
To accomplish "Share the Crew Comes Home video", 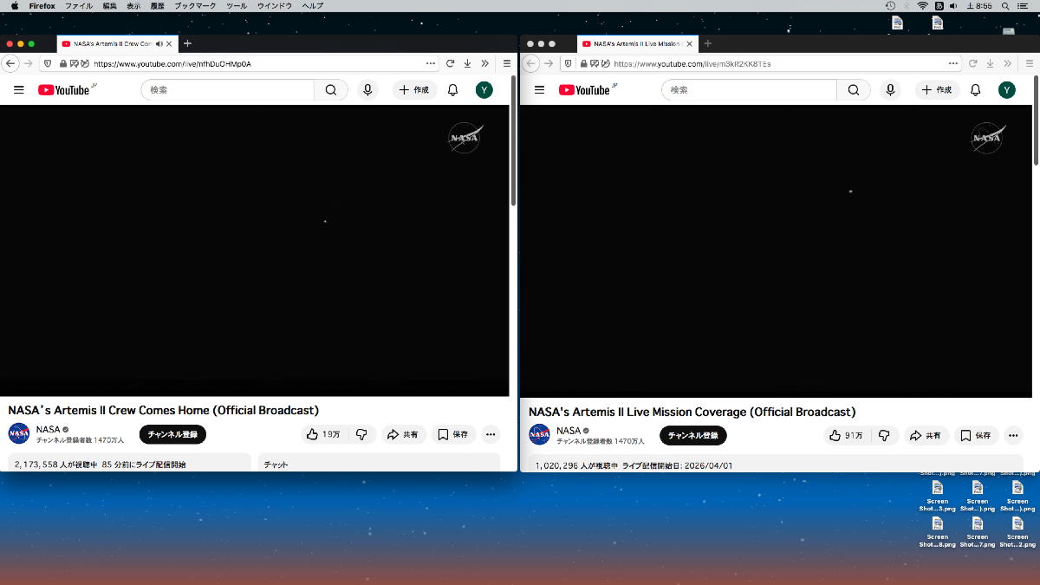I will (403, 434).
